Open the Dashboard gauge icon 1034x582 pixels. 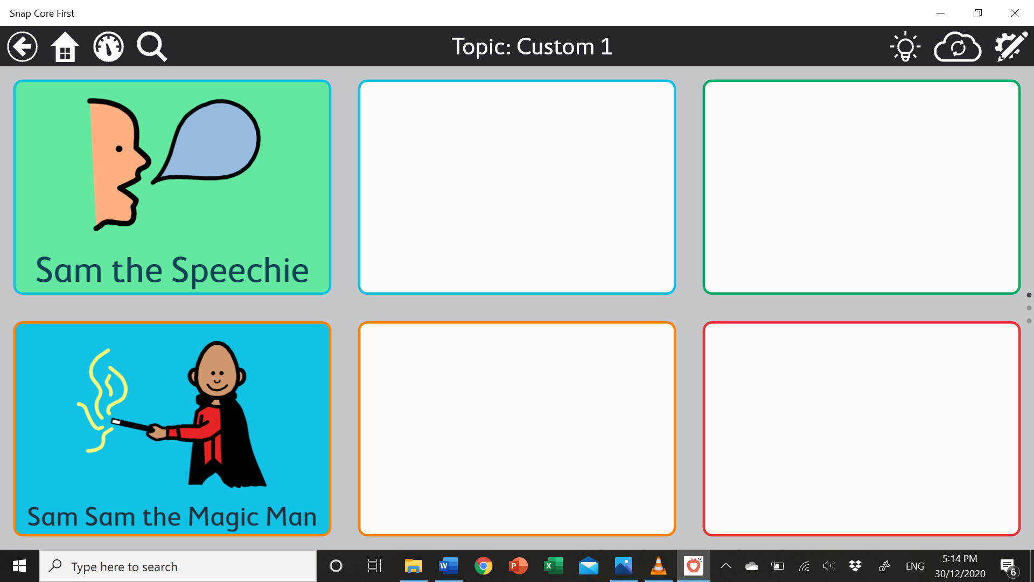(108, 47)
